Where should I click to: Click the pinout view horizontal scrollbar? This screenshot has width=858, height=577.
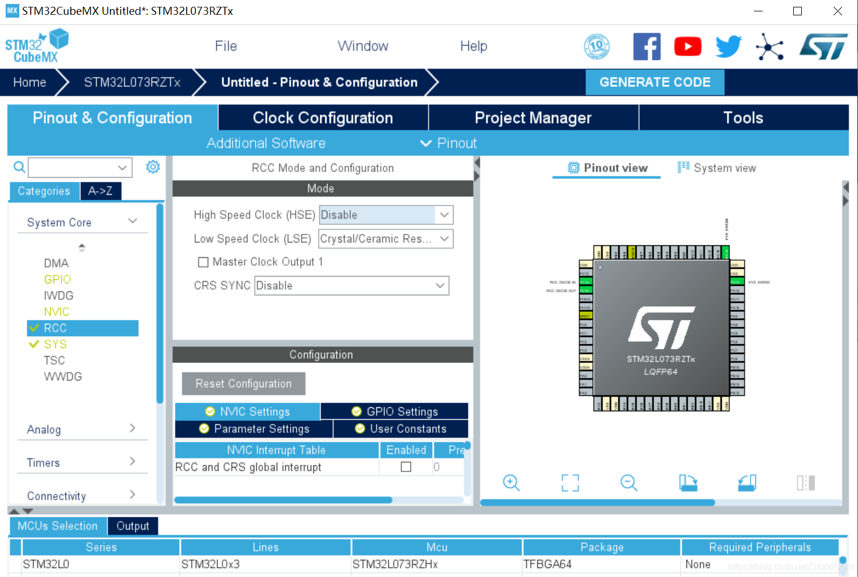[x=597, y=503]
